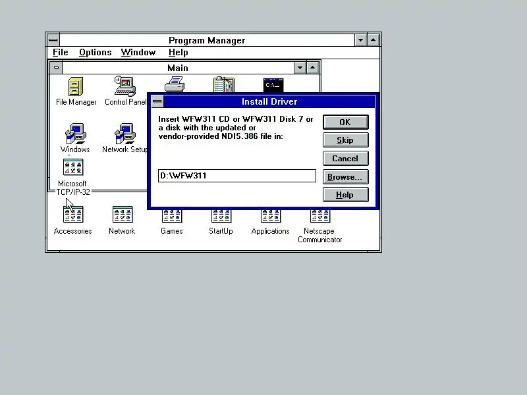Open the Network Setup icon
The height and width of the screenshot is (395, 527).
point(125,134)
